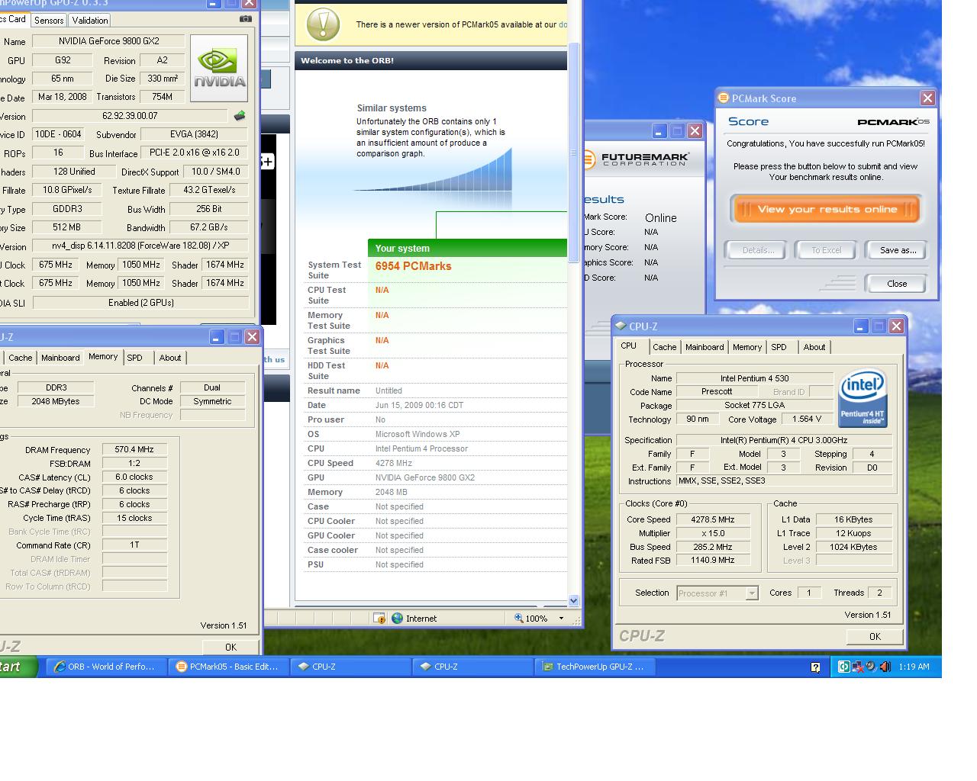Open Mainboard tab in left CPU-Z window

(x=60, y=358)
